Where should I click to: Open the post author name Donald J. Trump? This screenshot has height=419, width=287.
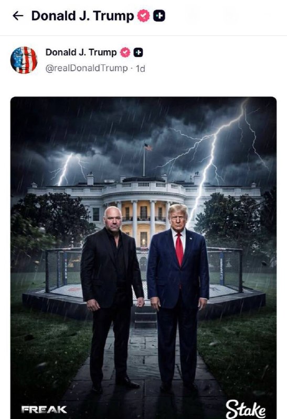coord(81,52)
